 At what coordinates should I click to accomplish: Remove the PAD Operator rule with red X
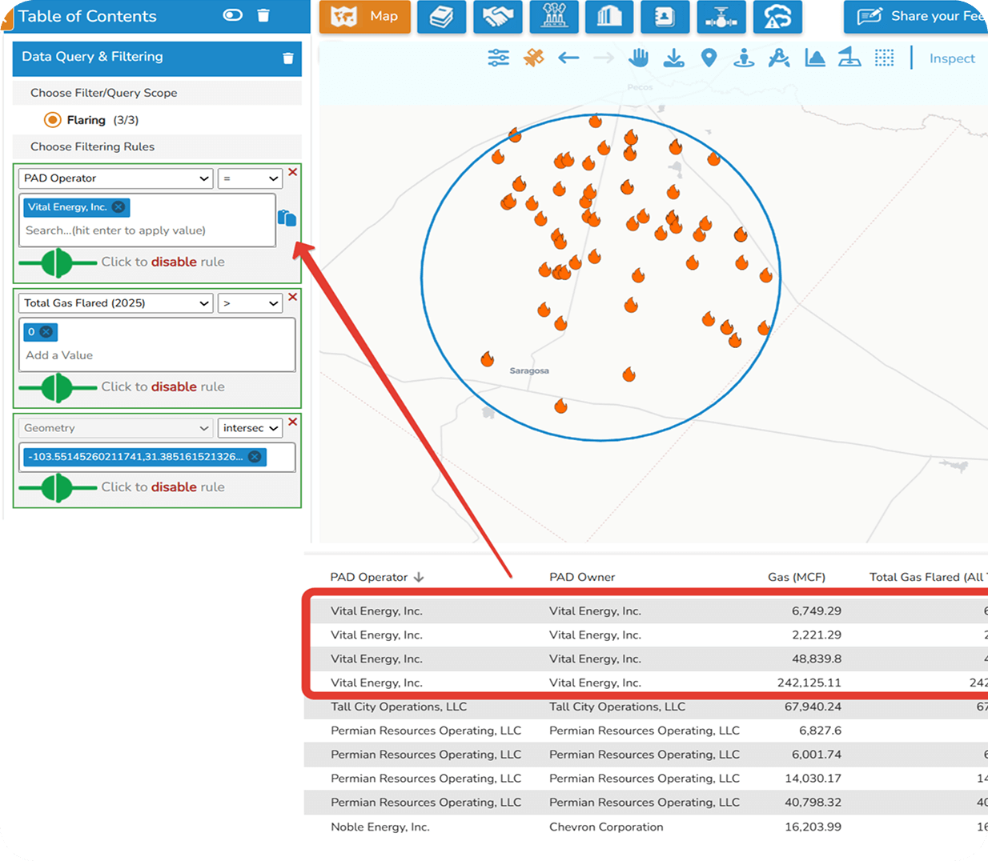coord(293,172)
